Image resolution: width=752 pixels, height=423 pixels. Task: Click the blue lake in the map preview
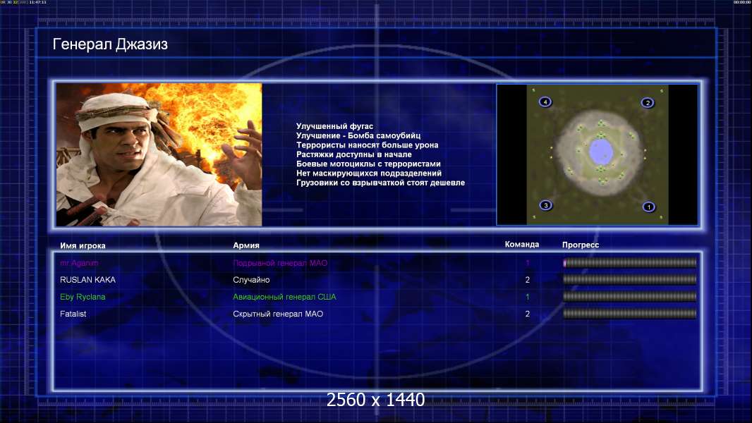click(x=600, y=151)
